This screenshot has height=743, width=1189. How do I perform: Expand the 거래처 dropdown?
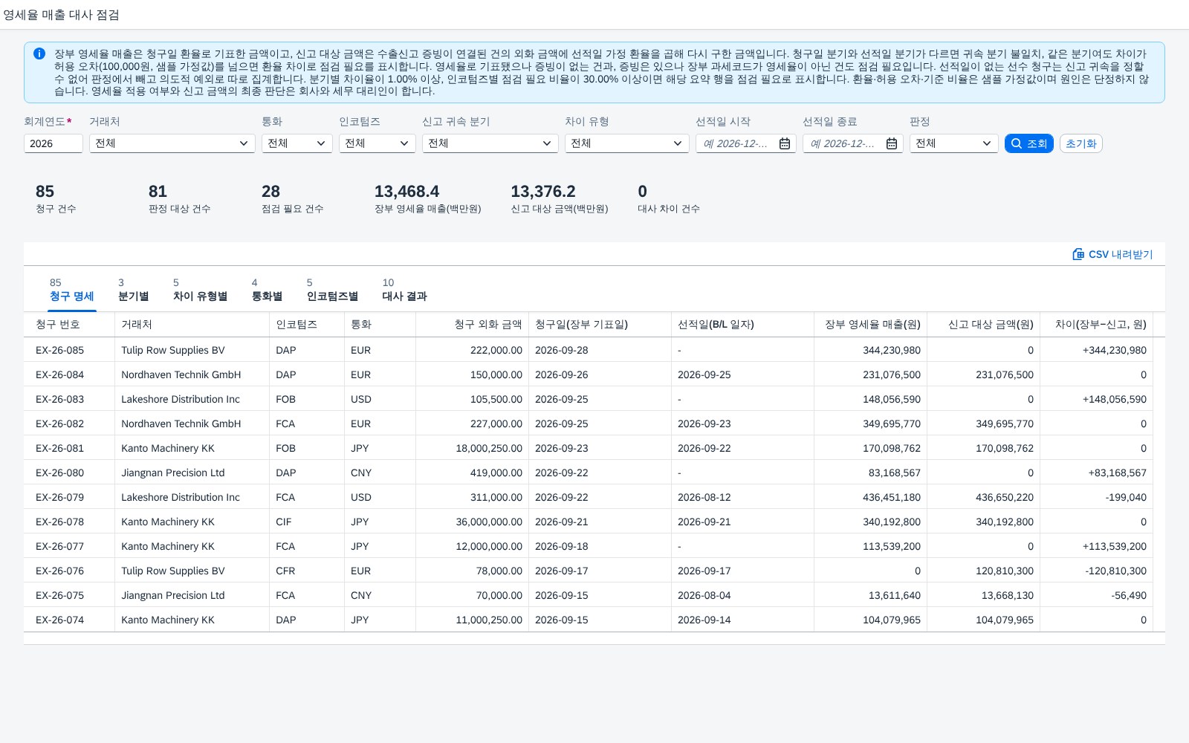pyautogui.click(x=172, y=143)
